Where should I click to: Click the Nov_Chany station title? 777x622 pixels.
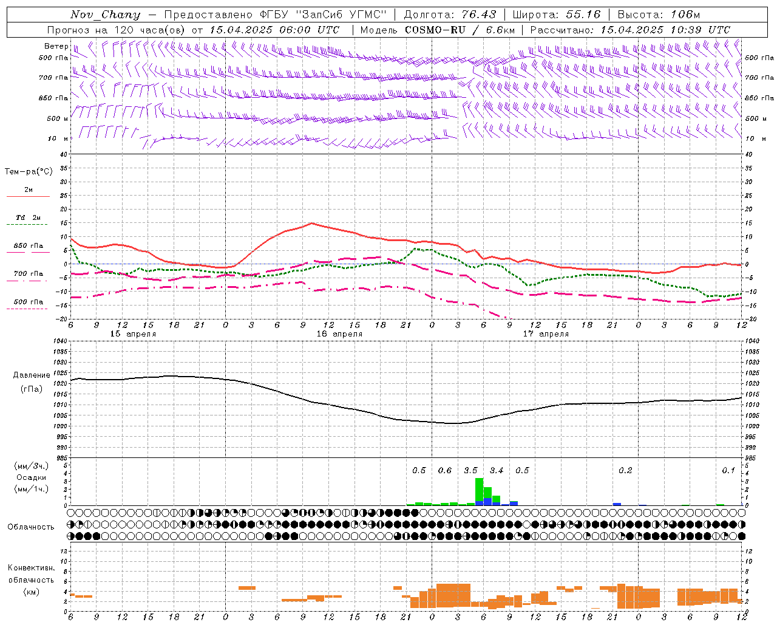105,15
